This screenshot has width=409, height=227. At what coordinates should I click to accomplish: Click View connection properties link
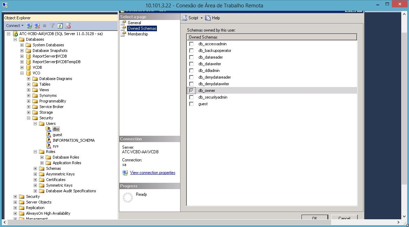pyautogui.click(x=152, y=173)
